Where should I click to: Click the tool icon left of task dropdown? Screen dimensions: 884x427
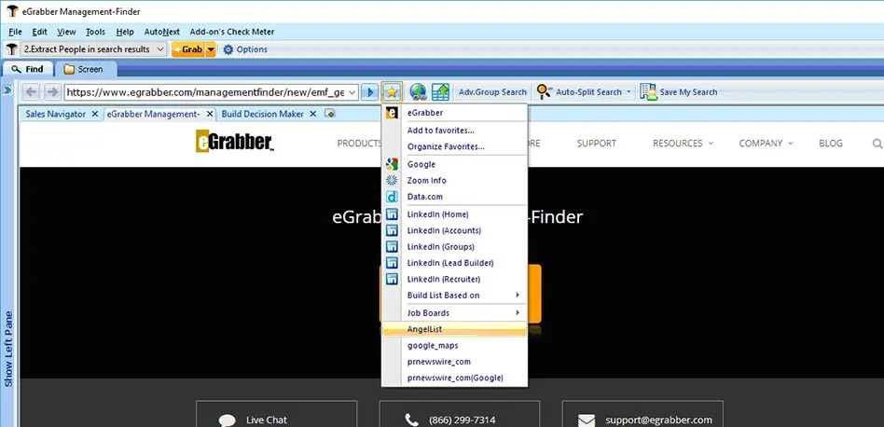point(10,49)
